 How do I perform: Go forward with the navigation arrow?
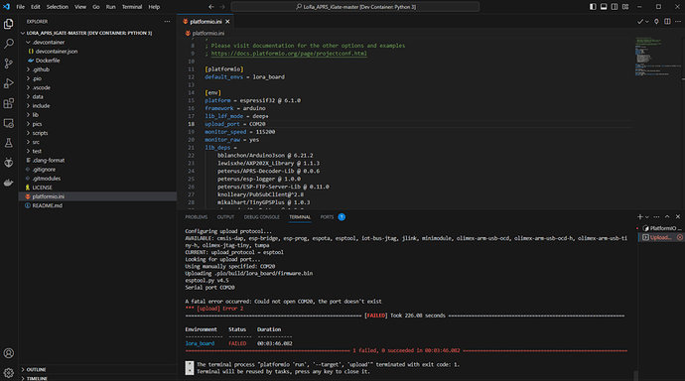tap(222, 7)
